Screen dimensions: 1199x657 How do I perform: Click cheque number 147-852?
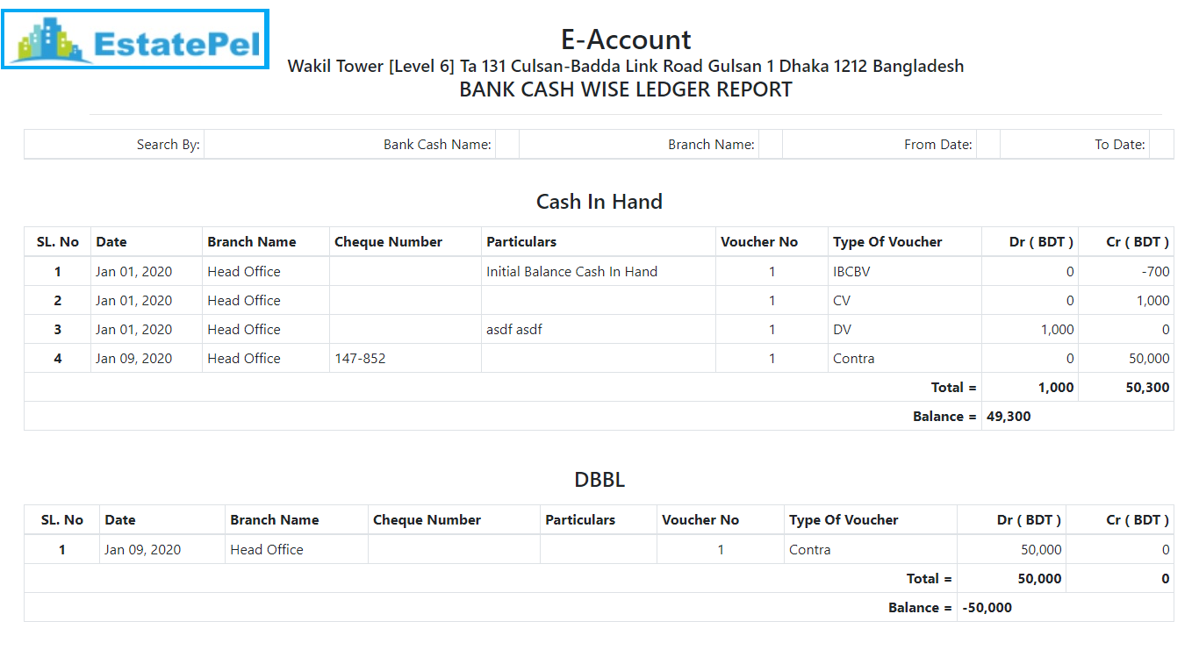[x=360, y=359]
